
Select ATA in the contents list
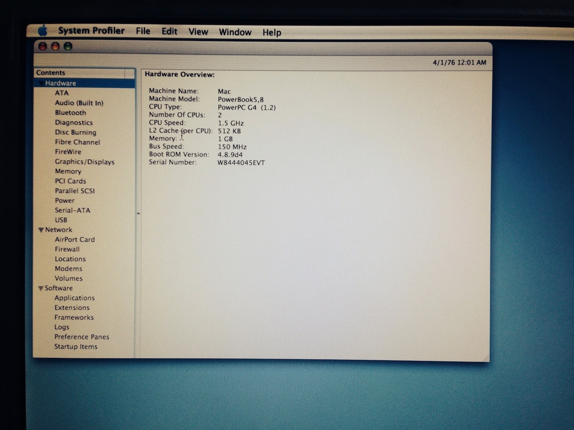[x=62, y=93]
